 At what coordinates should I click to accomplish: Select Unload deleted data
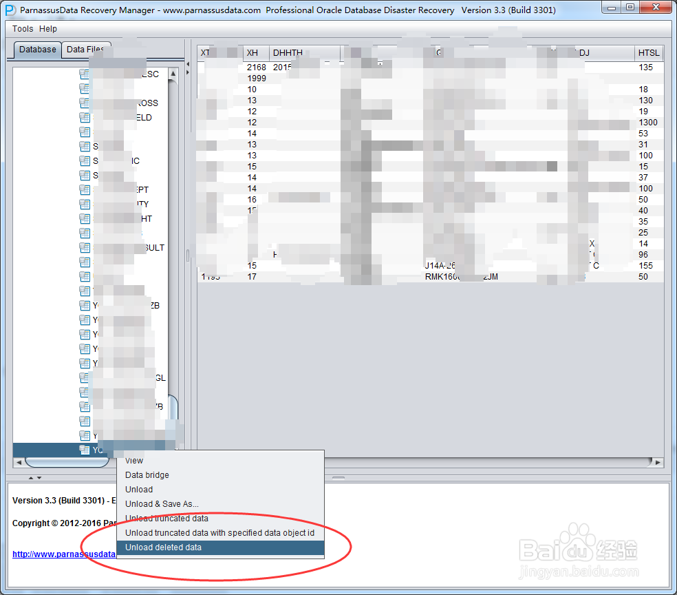point(220,547)
